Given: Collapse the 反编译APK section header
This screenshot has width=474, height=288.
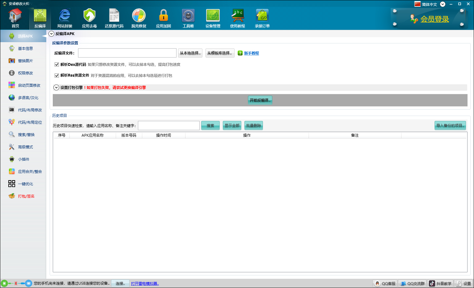Looking at the screenshot, I should pos(52,34).
